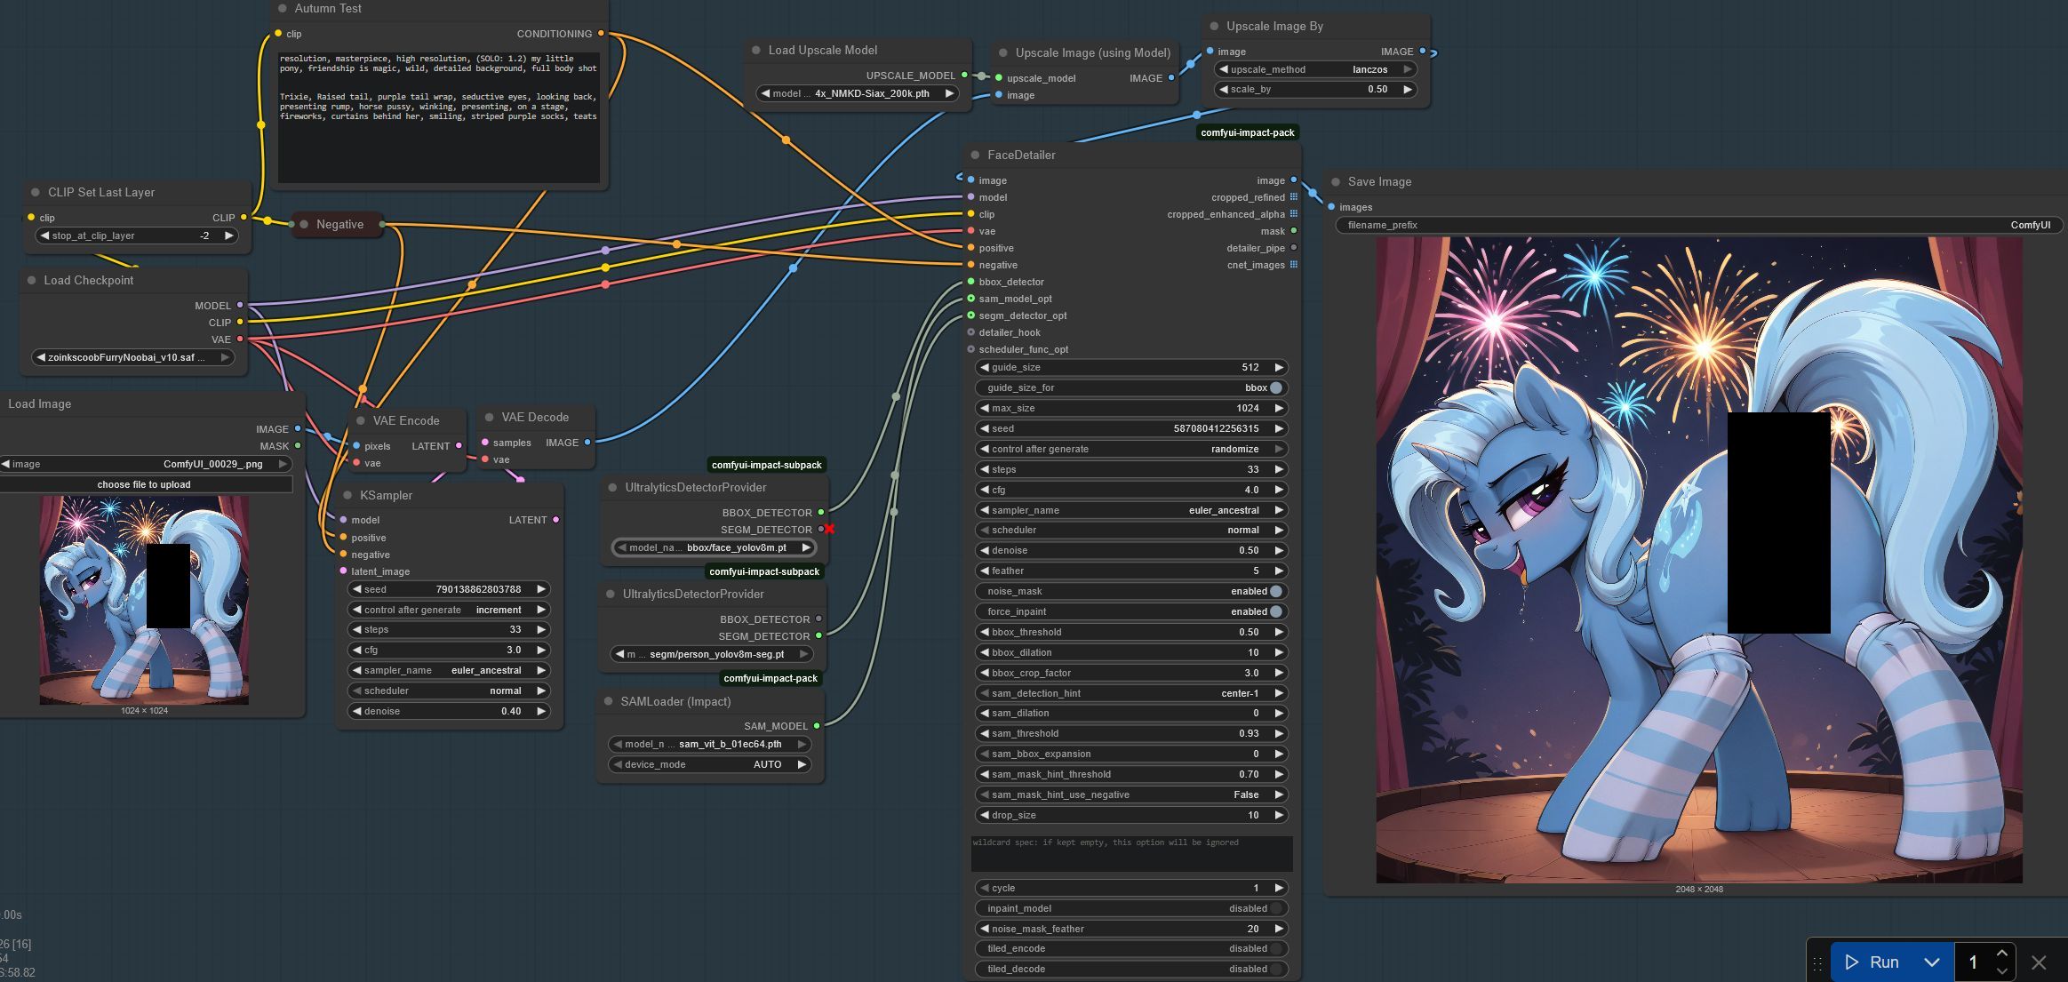The width and height of the screenshot is (2068, 982).
Task: Click the Autumn Test prompt text area
Action: [439, 117]
